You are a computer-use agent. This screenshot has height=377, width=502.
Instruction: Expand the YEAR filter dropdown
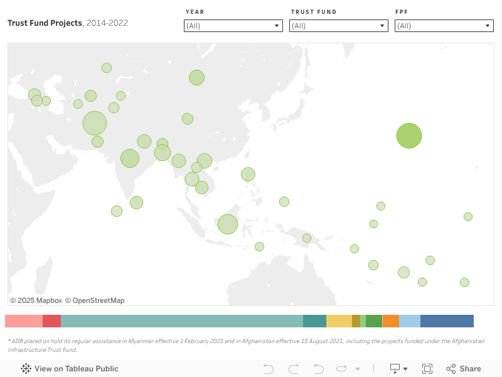[x=233, y=26]
